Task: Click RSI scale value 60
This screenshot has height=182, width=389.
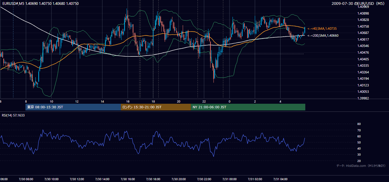Action: coord(359,136)
